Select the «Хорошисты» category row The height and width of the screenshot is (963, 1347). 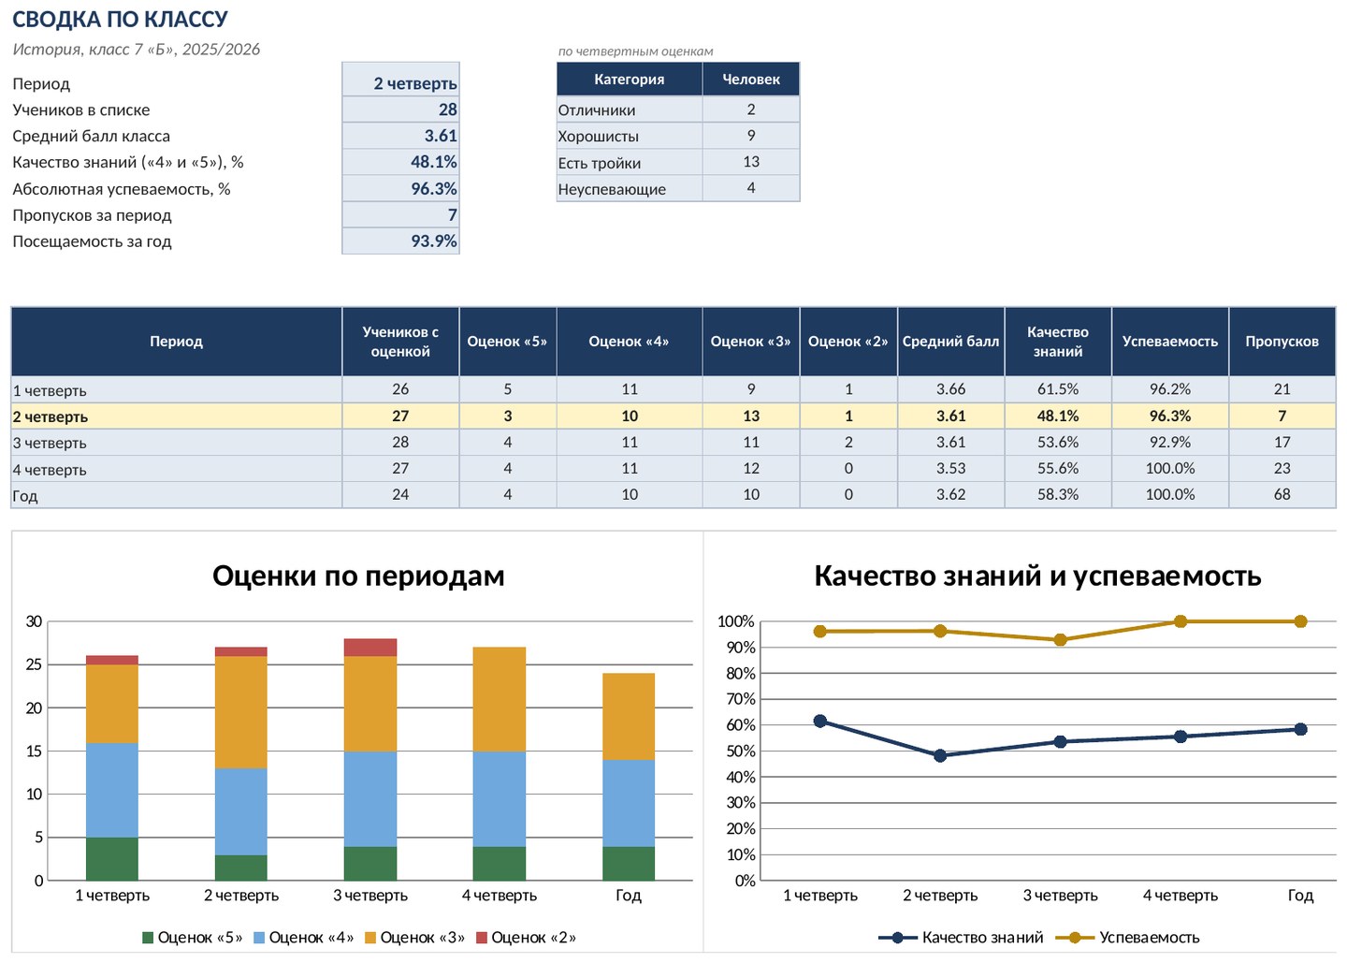click(x=678, y=136)
